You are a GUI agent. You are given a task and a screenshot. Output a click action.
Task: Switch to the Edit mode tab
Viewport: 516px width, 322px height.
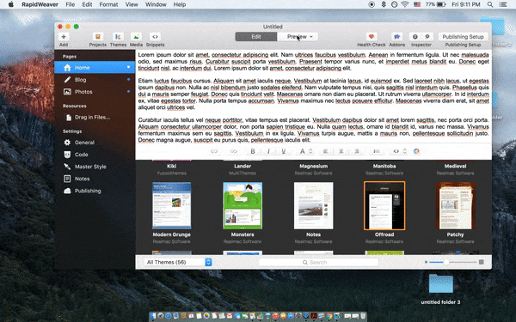(256, 37)
